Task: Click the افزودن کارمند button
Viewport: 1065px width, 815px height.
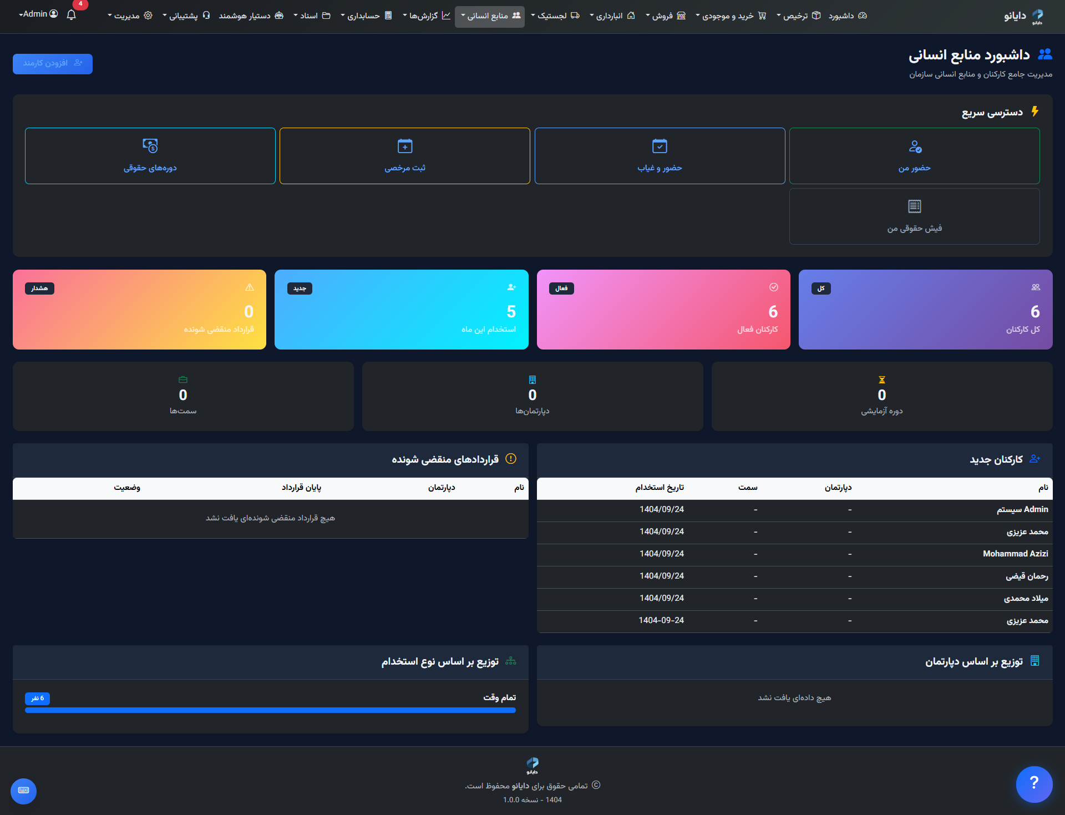Action: [x=53, y=63]
